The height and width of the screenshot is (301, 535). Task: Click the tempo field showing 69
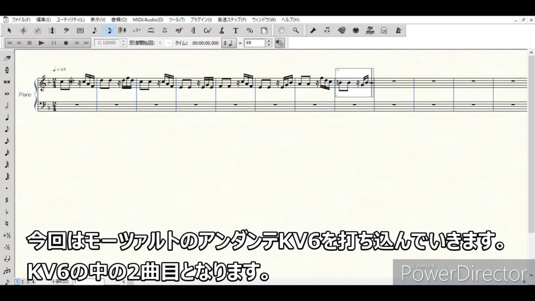coord(255,43)
